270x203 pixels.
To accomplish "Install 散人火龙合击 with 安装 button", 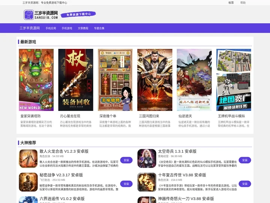I will click(x=126, y=160).
